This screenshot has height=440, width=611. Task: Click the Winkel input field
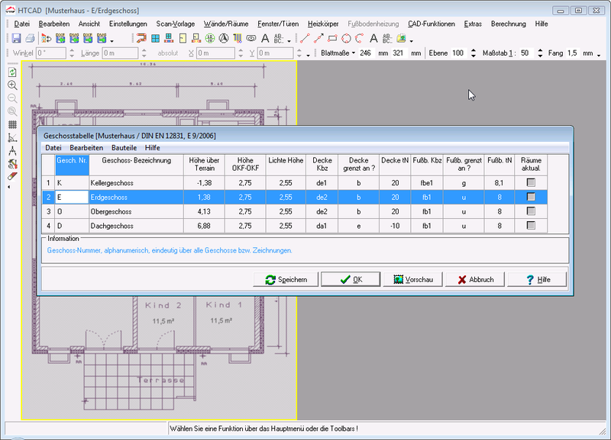click(51, 53)
